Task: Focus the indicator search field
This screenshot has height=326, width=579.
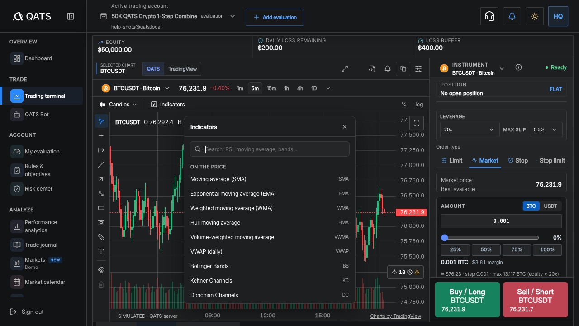Action: point(270,149)
